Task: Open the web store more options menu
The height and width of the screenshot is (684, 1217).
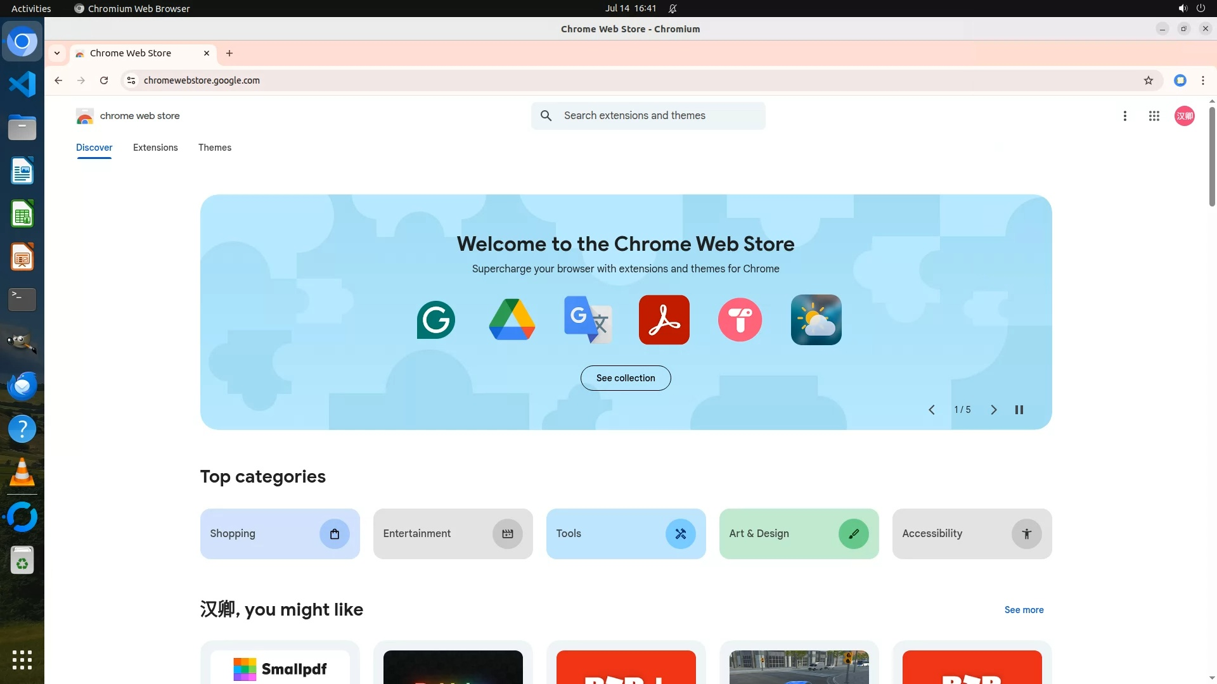Action: pyautogui.click(x=1124, y=116)
